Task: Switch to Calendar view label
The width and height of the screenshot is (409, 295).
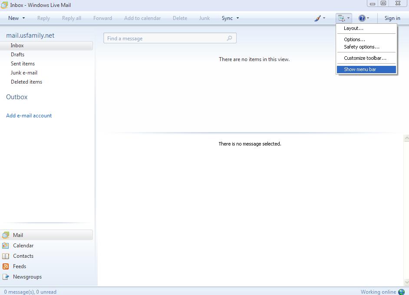Action: (x=23, y=246)
